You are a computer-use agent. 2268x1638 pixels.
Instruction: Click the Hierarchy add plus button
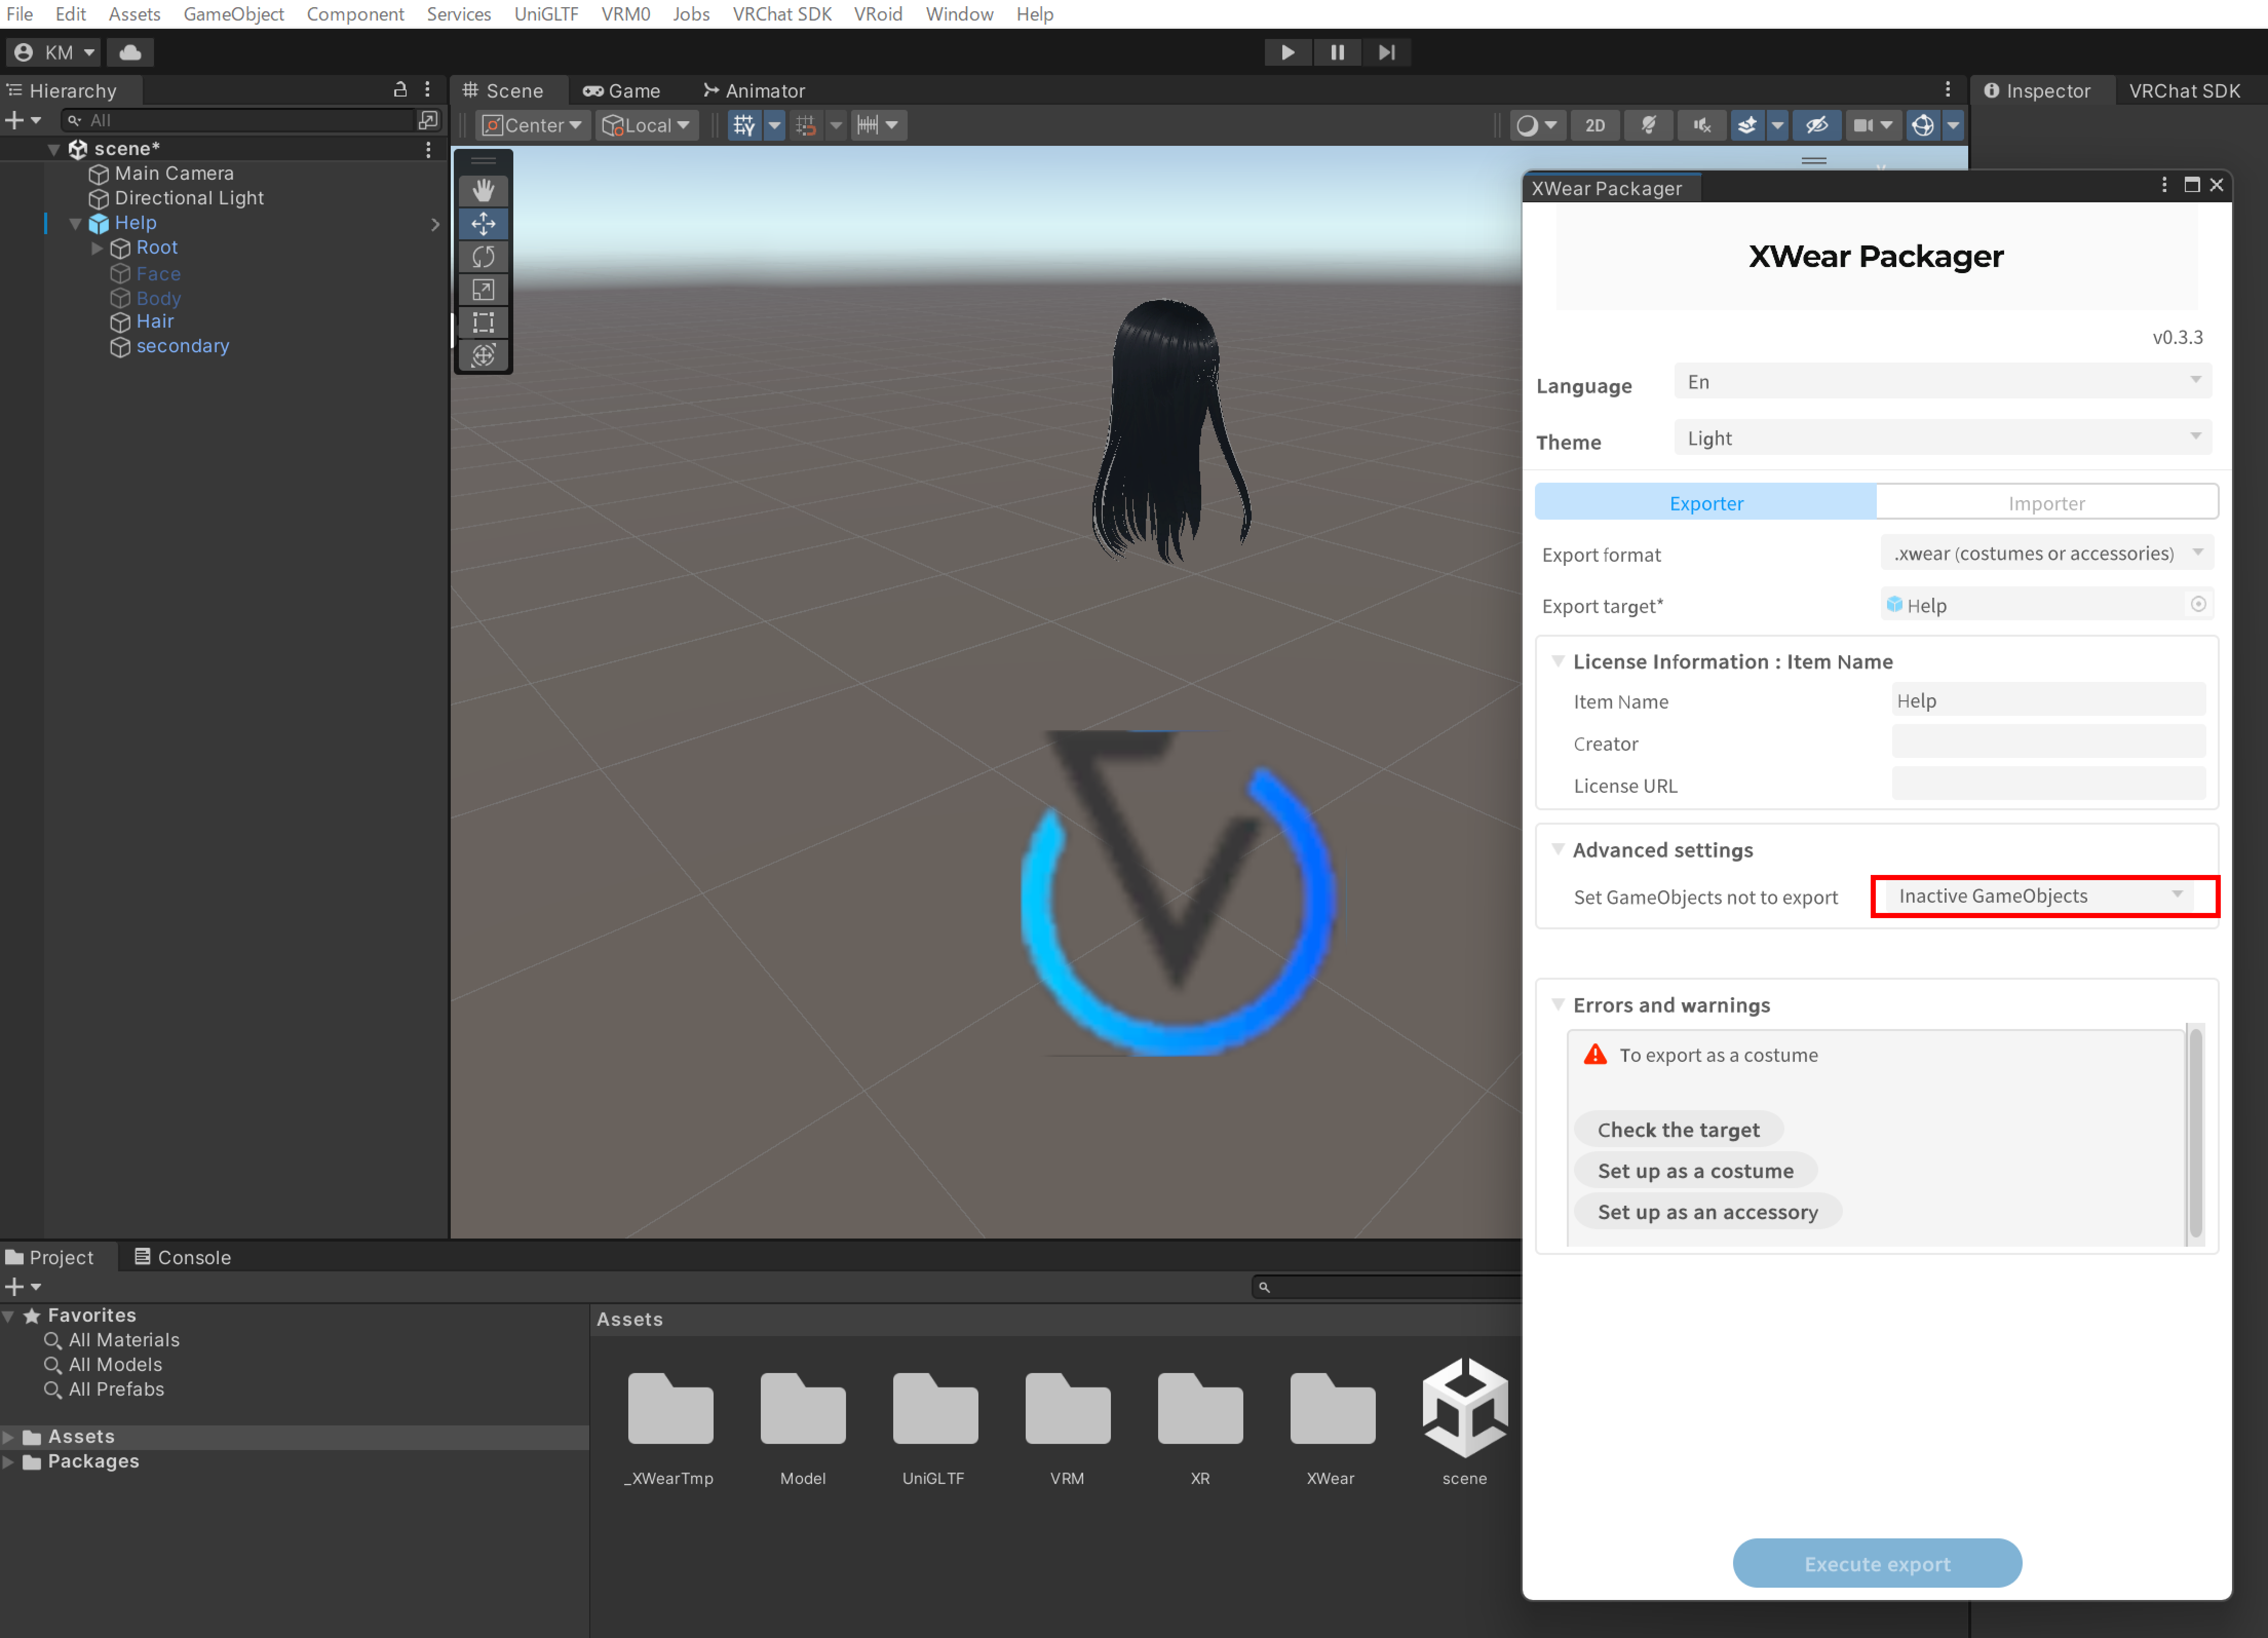(23, 120)
